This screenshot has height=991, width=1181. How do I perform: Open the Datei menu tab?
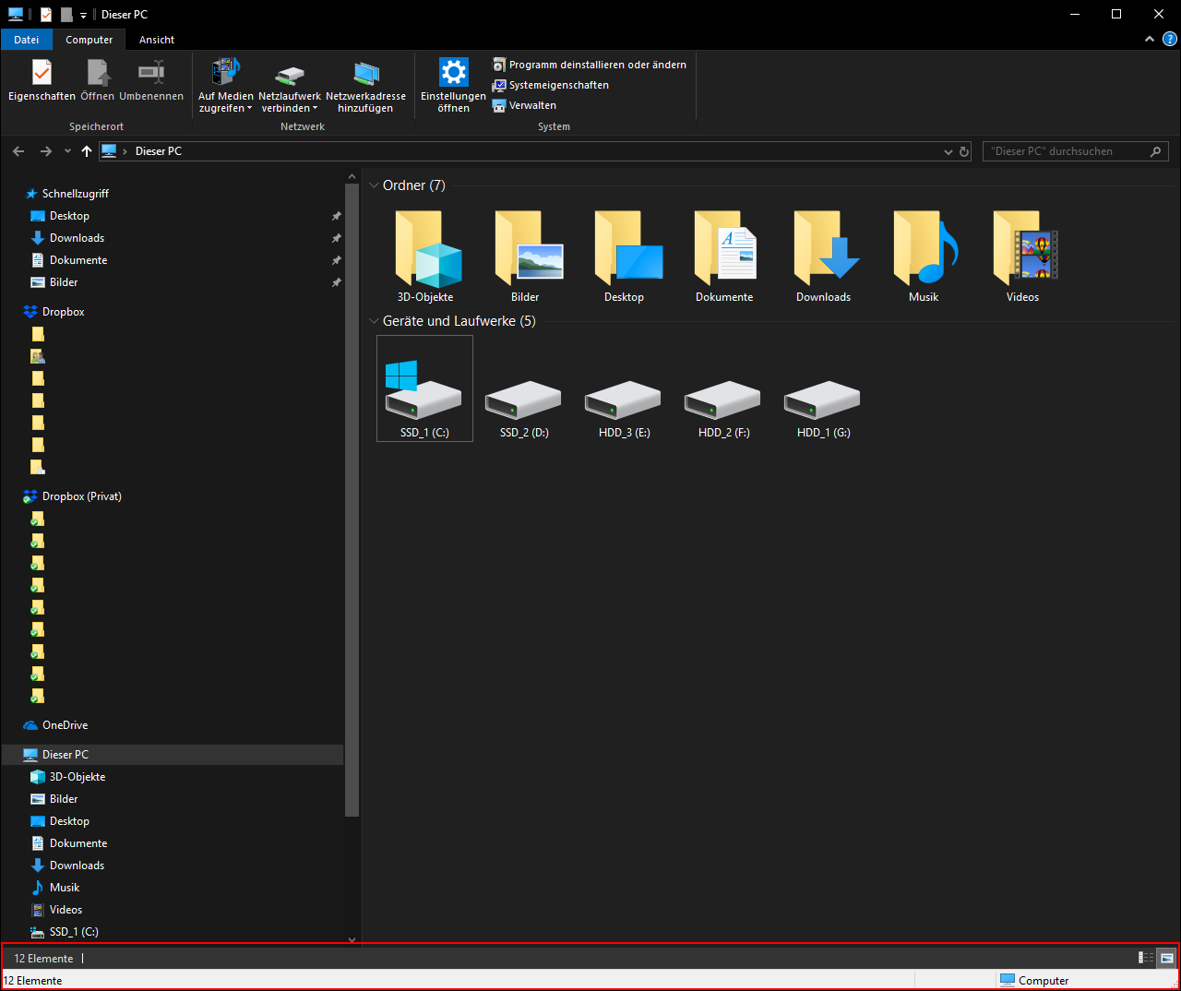(27, 40)
